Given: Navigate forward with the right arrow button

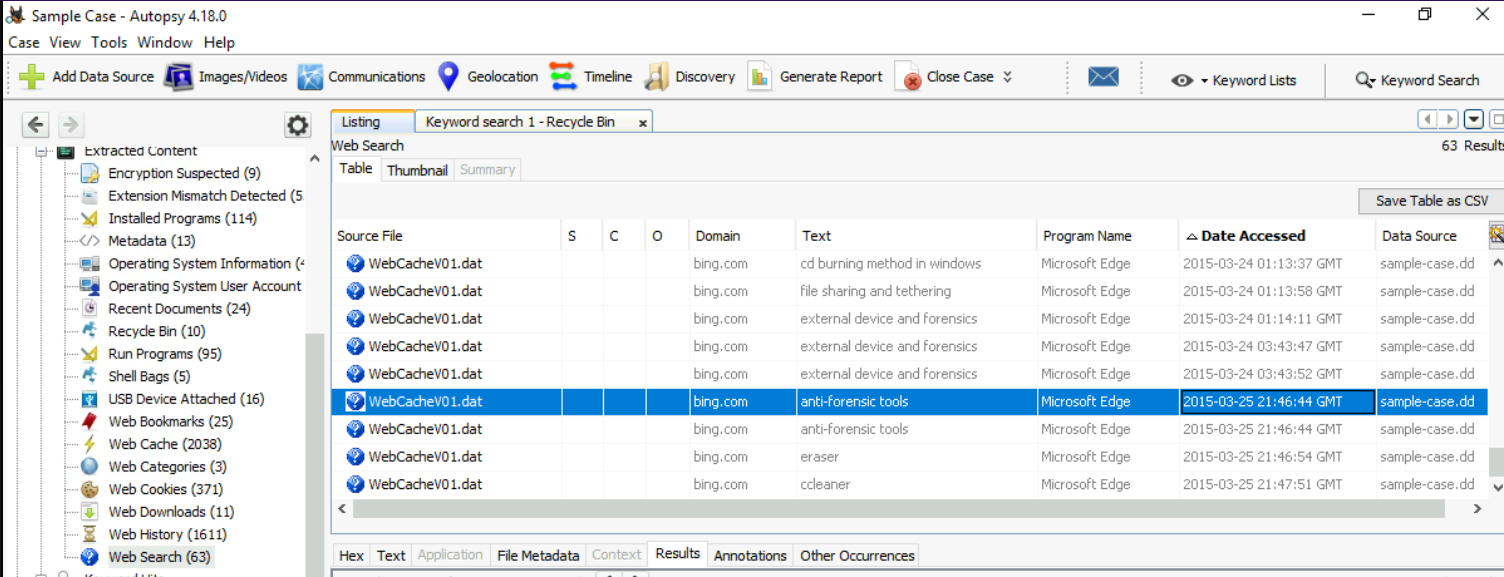Looking at the screenshot, I should coord(71,124).
